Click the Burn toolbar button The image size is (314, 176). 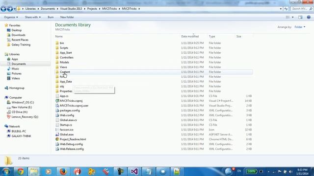coord(51,17)
